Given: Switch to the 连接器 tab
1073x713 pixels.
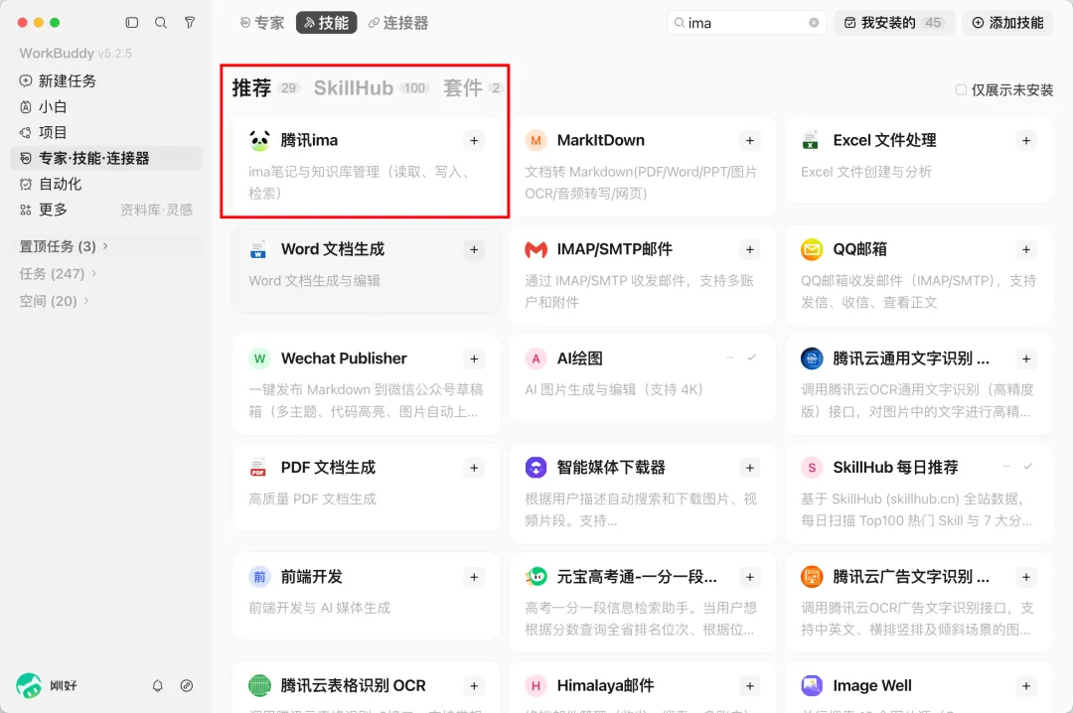Looking at the screenshot, I should pos(398,23).
